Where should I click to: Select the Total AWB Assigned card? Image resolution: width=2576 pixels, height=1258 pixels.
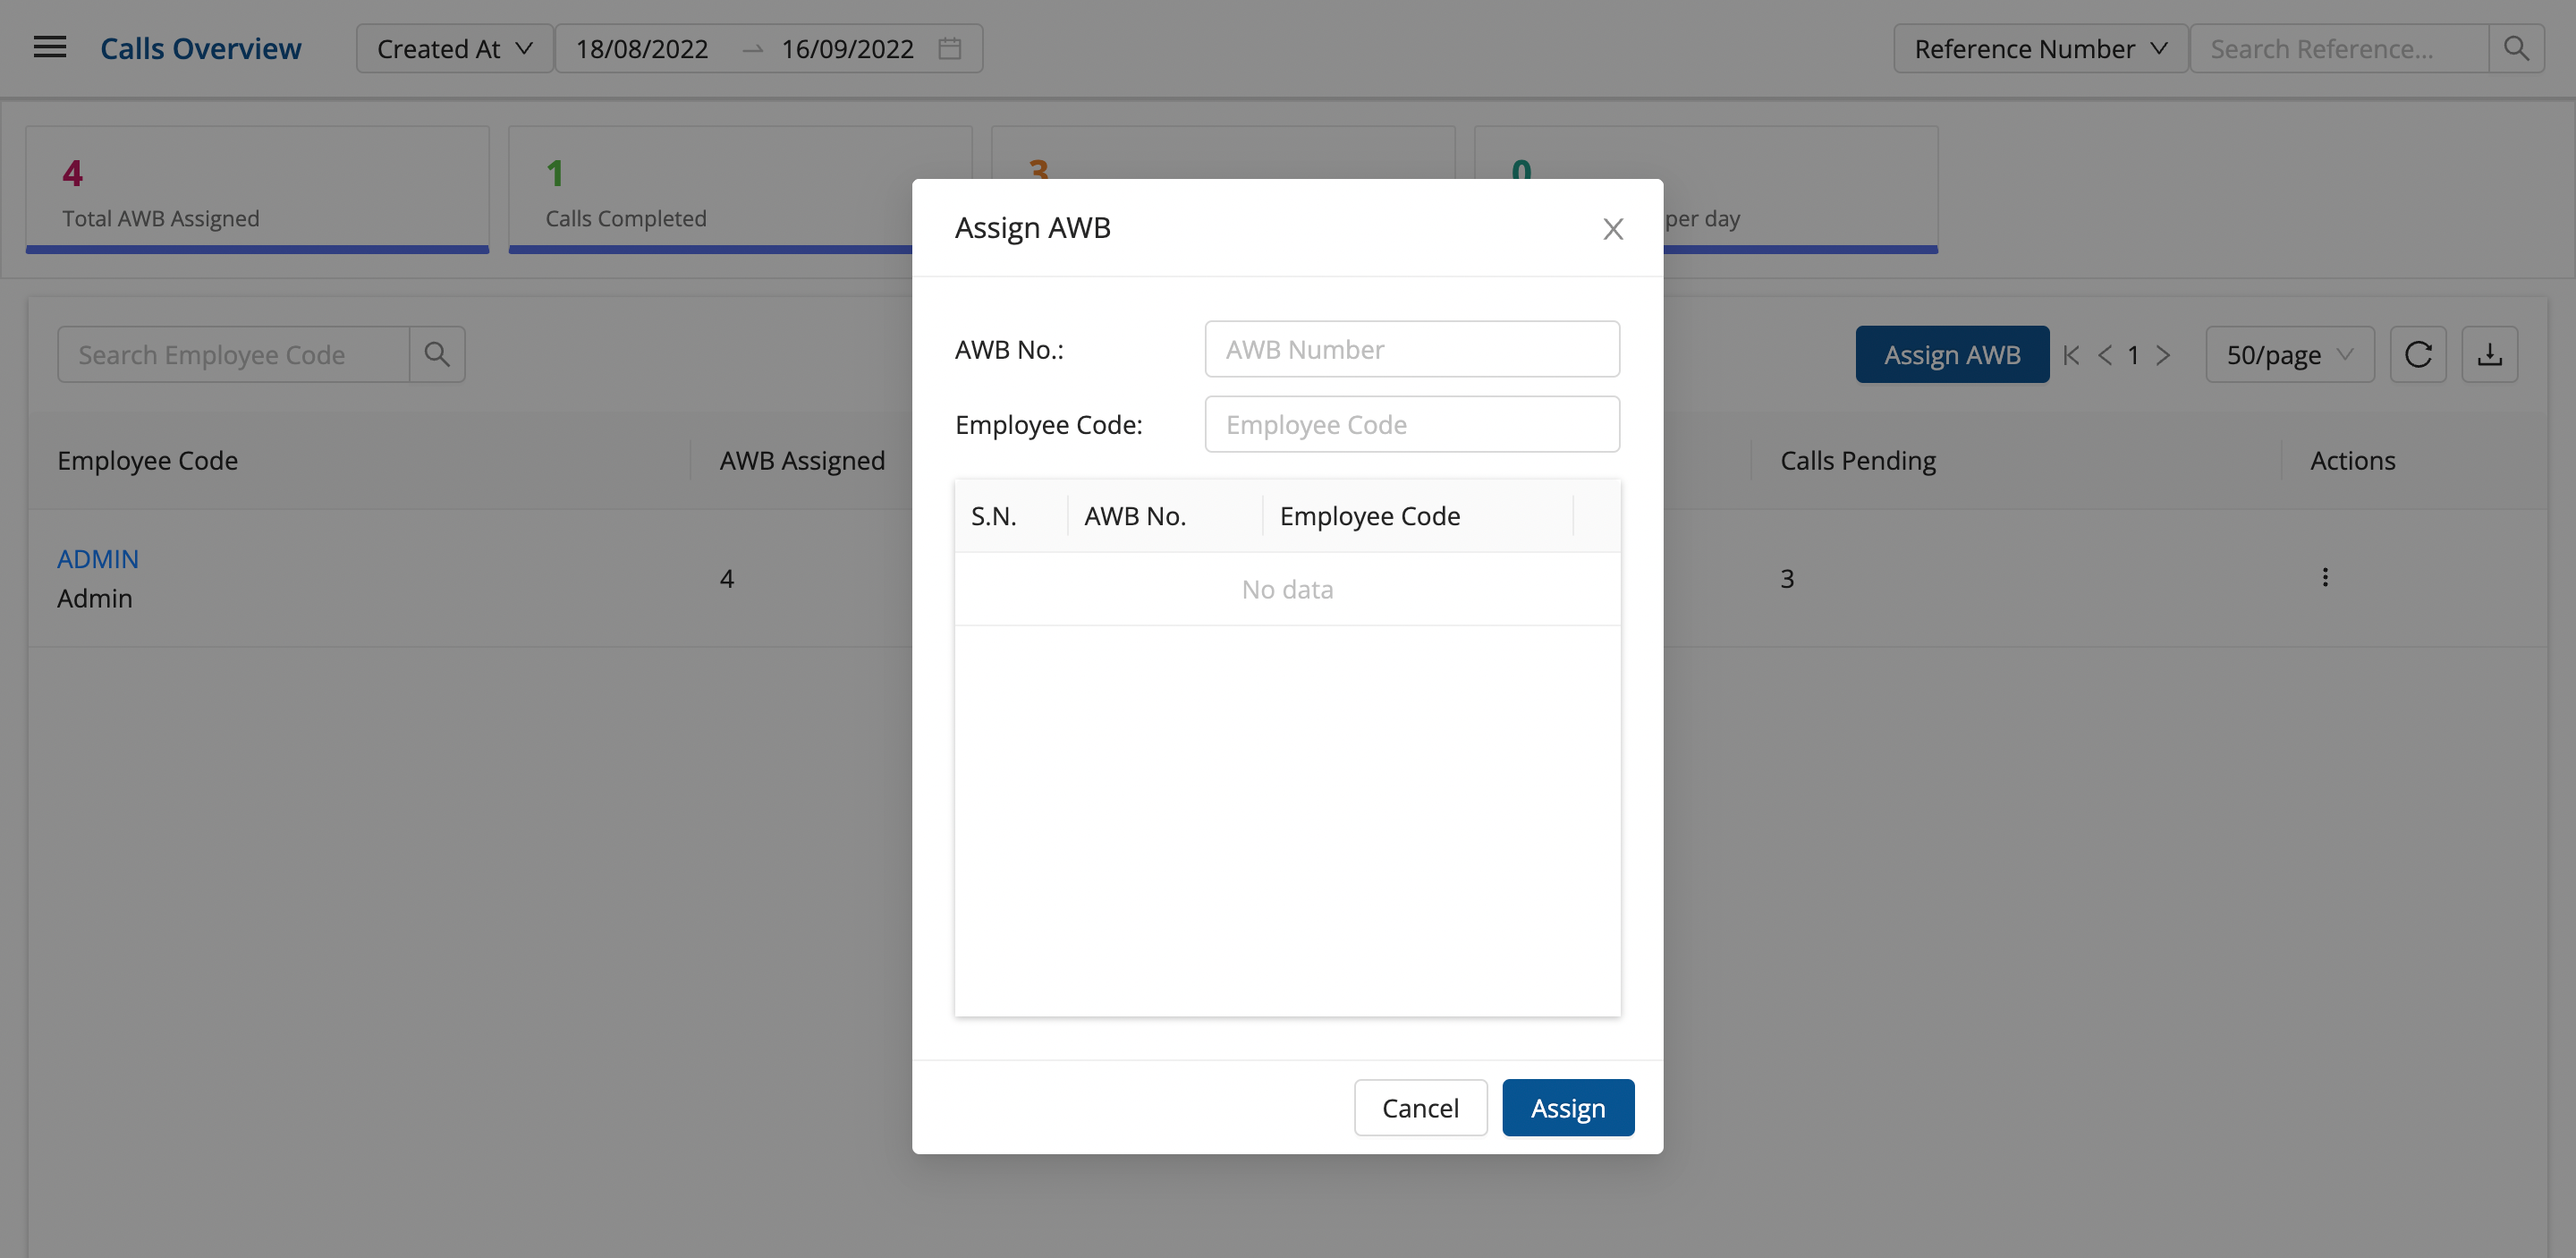(257, 190)
